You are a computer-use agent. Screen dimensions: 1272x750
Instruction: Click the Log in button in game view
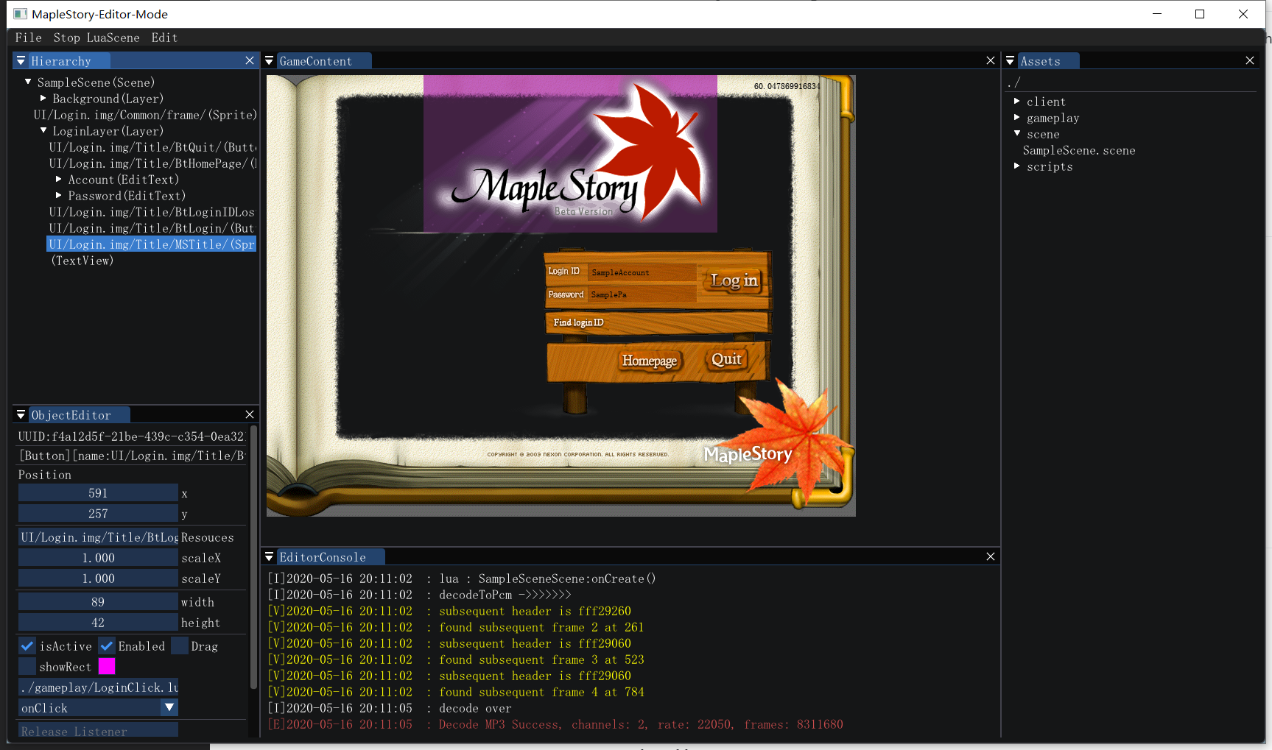[734, 280]
